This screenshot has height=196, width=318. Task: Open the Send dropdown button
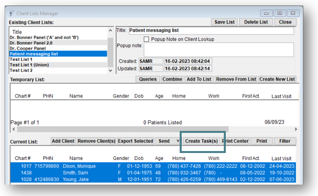pos(168,141)
